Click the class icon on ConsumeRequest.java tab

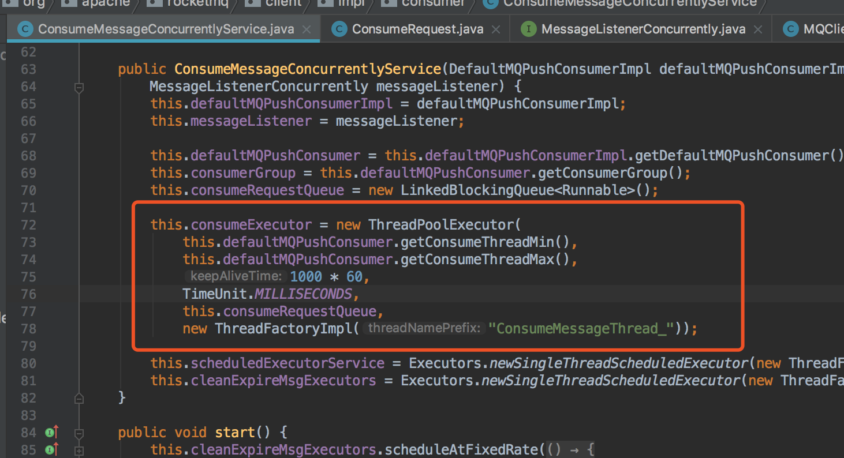pyautogui.click(x=339, y=29)
